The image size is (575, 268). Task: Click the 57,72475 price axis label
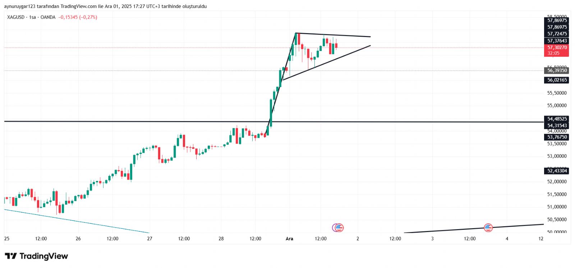click(x=557, y=34)
